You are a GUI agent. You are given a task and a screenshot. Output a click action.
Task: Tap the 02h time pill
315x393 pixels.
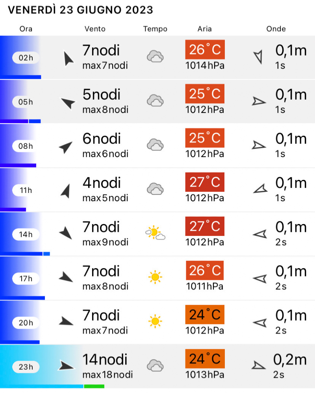(26, 58)
